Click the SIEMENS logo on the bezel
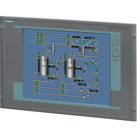Viewport: 137px width, 137px height. (9, 21)
